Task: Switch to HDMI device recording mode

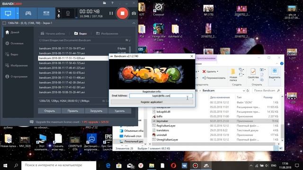Action: (46, 13)
